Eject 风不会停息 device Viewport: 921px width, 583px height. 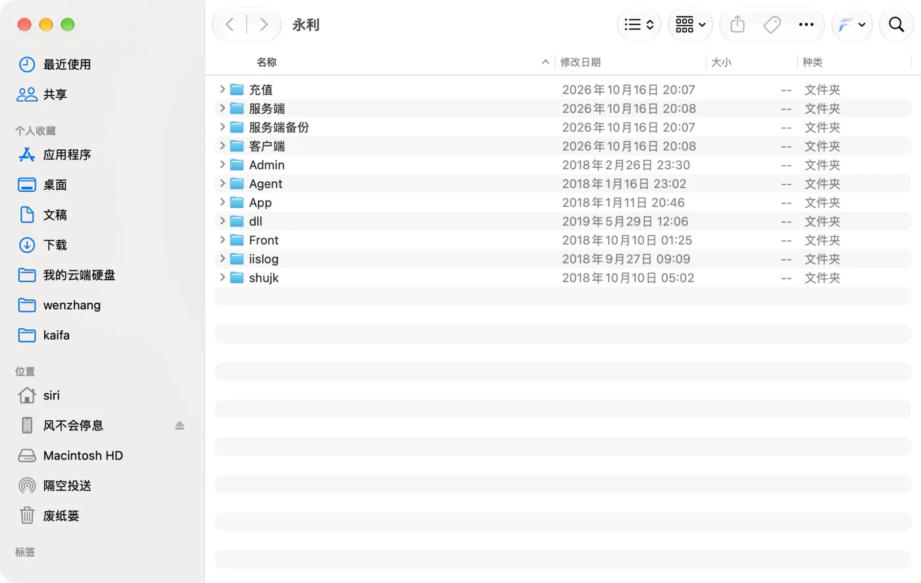click(x=180, y=426)
